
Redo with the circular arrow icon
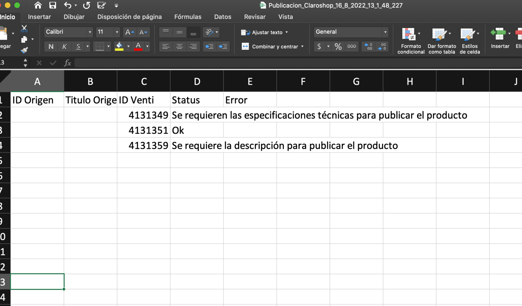pos(86,5)
